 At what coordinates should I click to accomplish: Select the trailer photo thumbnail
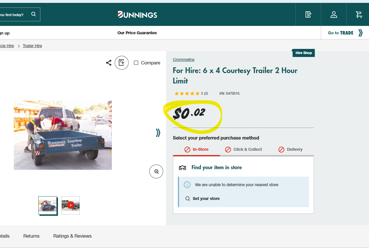[x=48, y=205]
